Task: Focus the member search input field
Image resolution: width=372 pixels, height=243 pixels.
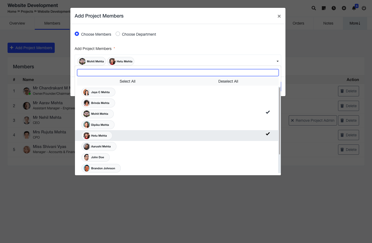Action: click(x=178, y=73)
